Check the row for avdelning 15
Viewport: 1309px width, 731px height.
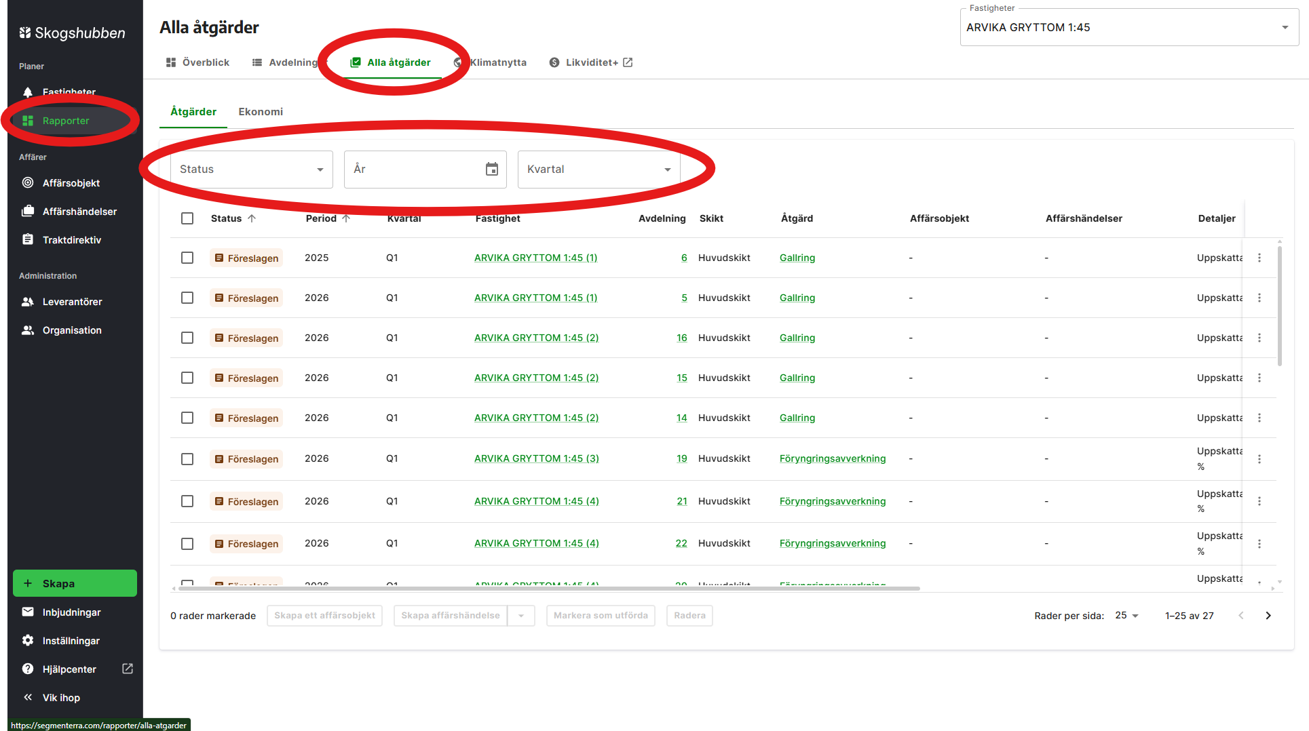187,378
